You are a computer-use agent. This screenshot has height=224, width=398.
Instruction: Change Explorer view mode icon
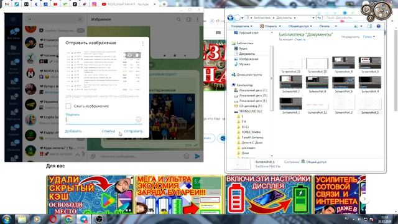point(356,26)
